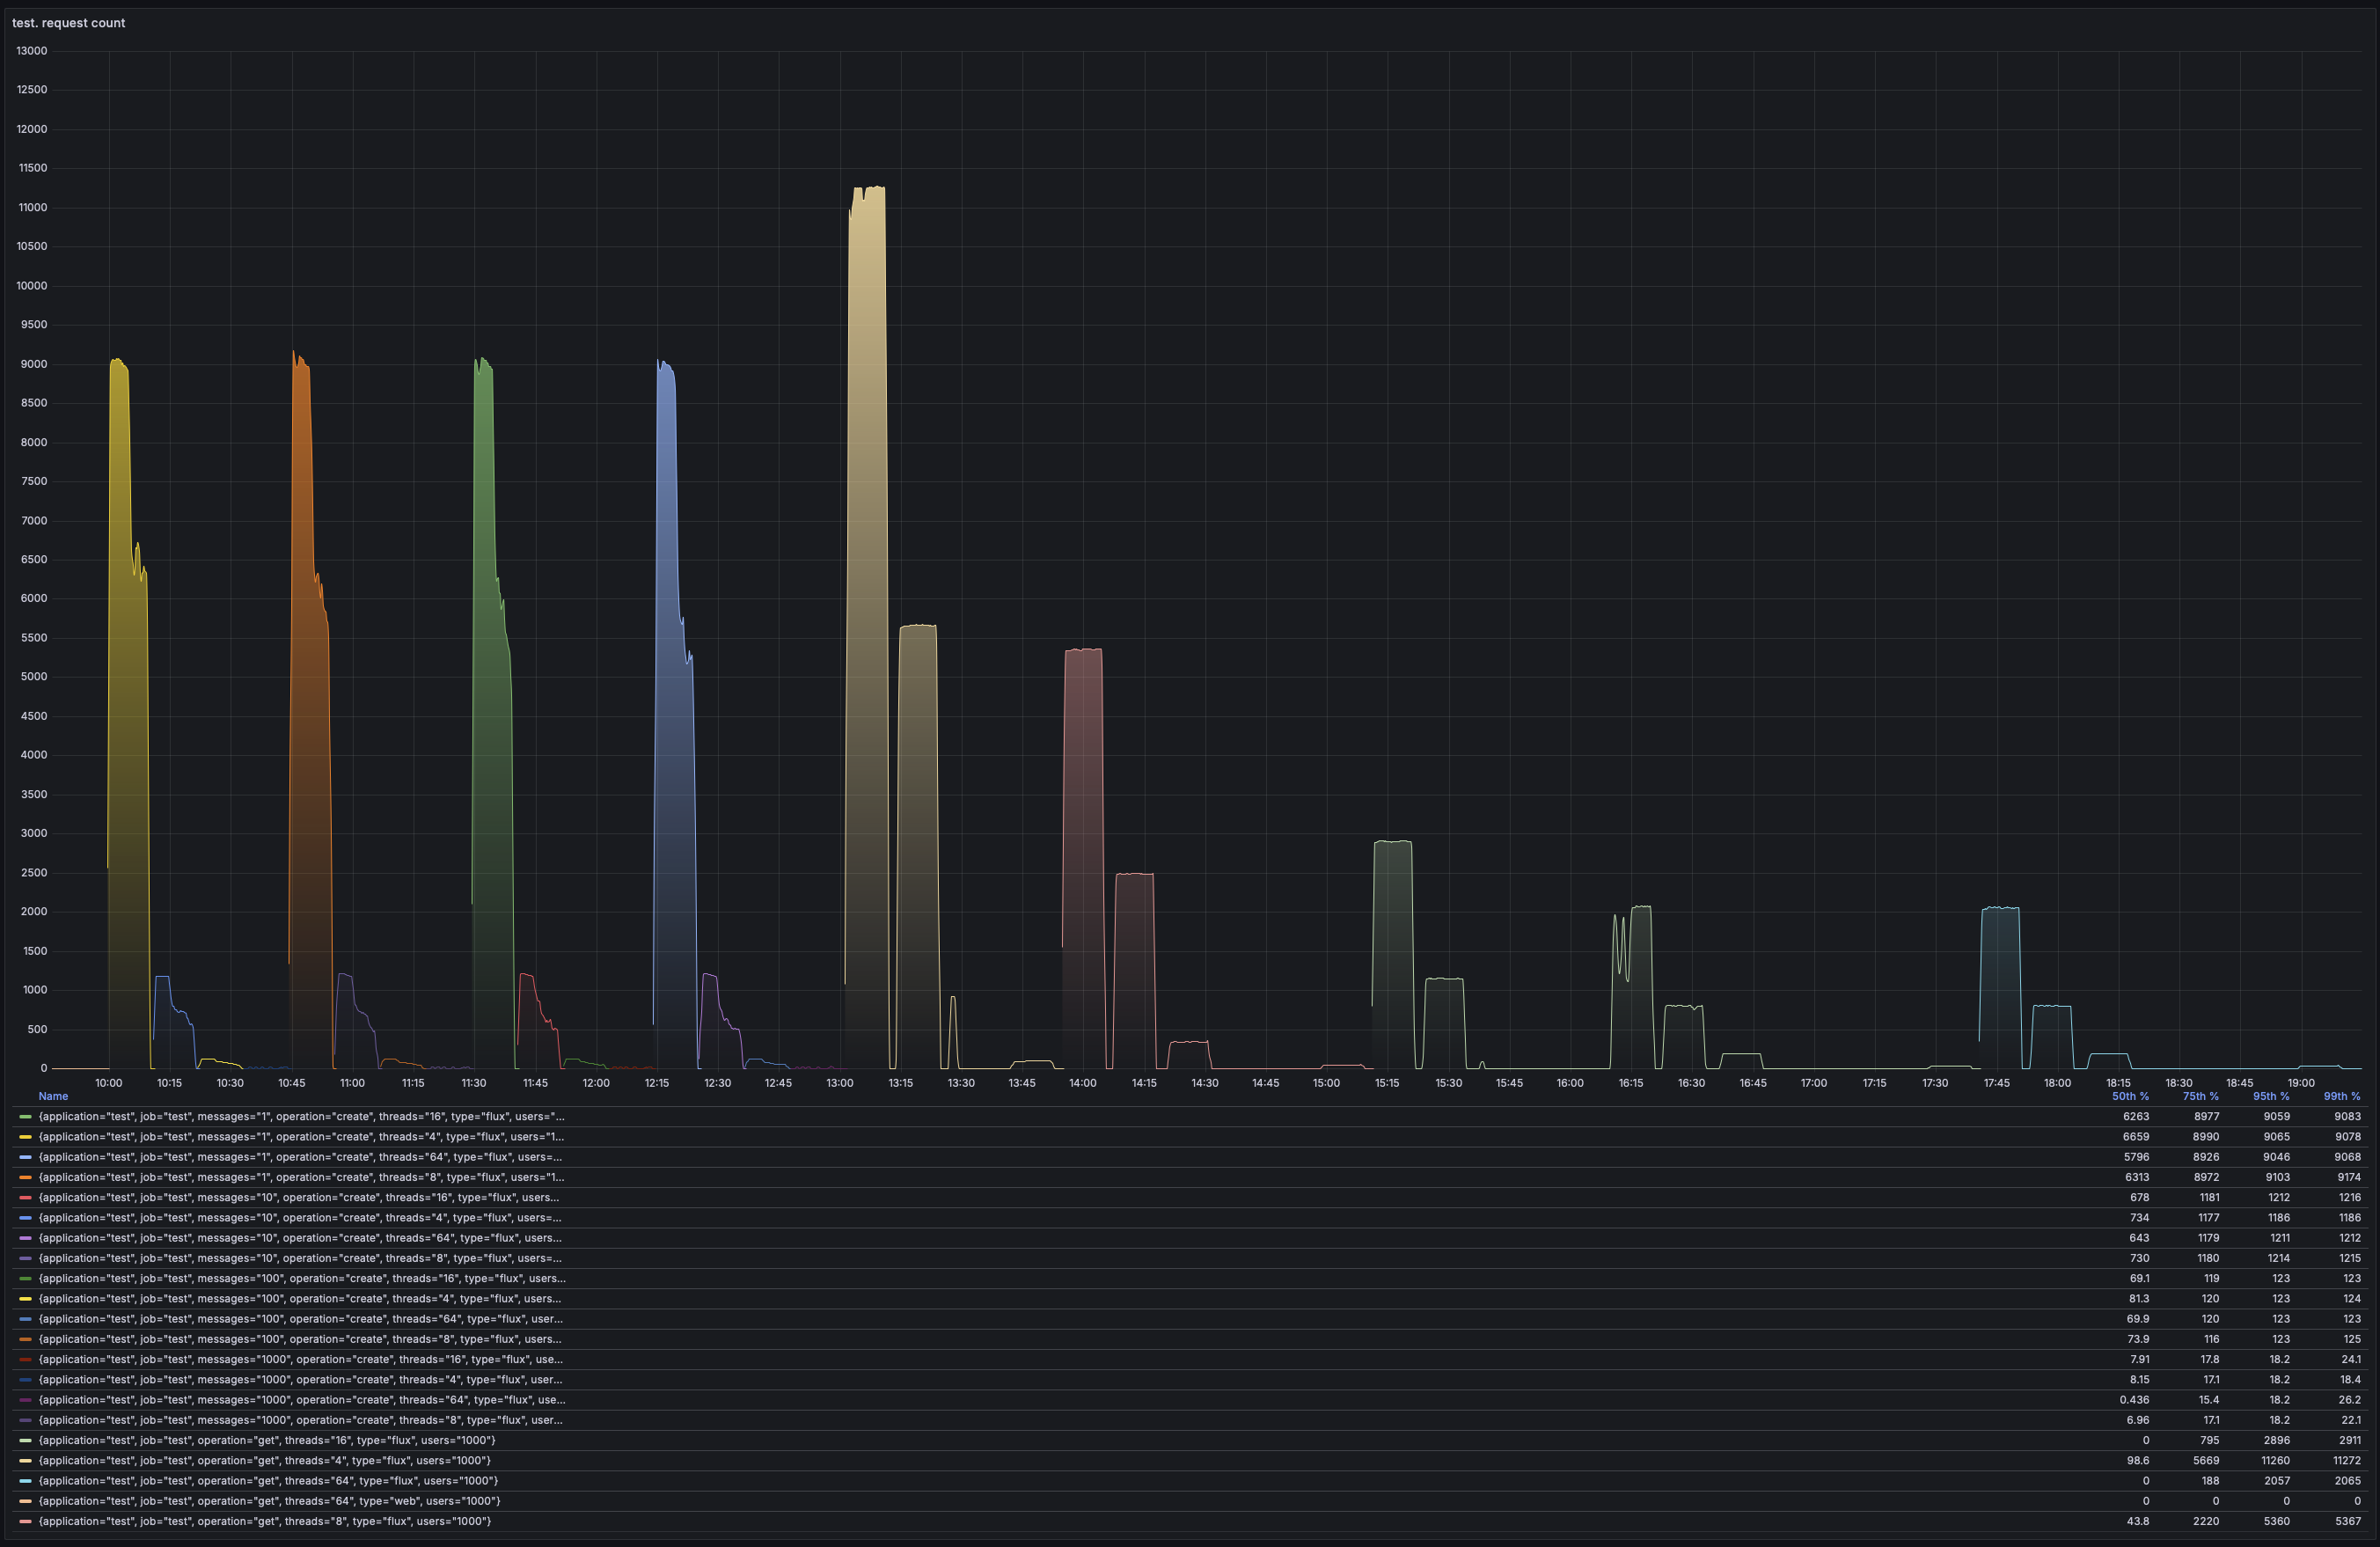Click the Name column header in the legend
This screenshot has height=1547, width=2380.
(x=52, y=1096)
